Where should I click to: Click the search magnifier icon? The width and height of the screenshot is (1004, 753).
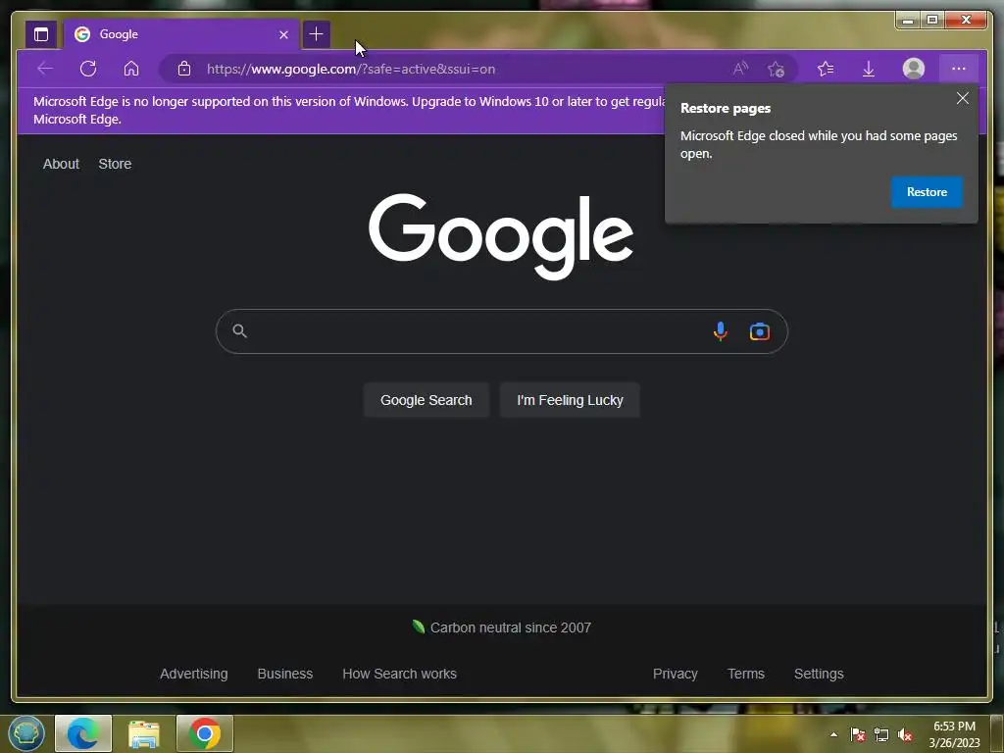point(239,331)
